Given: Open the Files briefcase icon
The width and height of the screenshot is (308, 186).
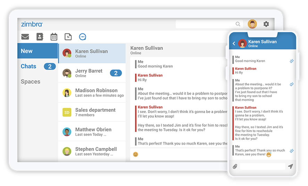Looking at the screenshot, I should [68, 37].
